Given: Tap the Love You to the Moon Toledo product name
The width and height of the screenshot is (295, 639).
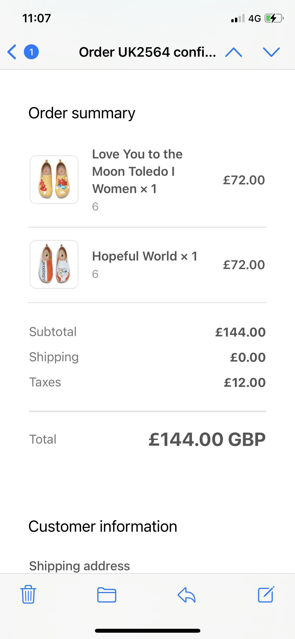Looking at the screenshot, I should point(137,171).
